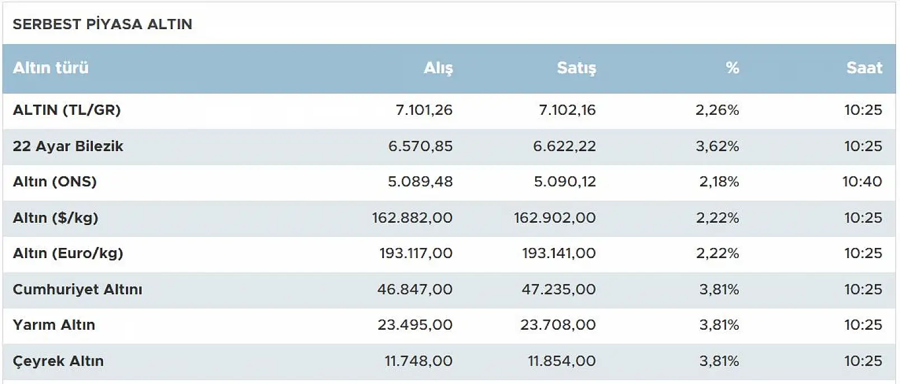Open the Yarım Altın row label
900x384 pixels.
[x=54, y=325]
